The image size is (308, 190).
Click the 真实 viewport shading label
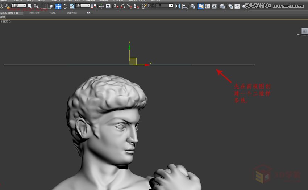6,22
